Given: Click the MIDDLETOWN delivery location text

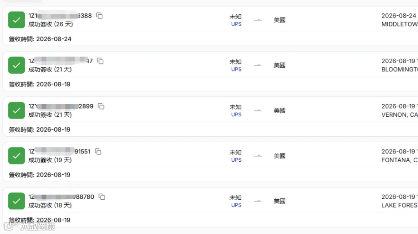Looking at the screenshot, I should tap(399, 24).
